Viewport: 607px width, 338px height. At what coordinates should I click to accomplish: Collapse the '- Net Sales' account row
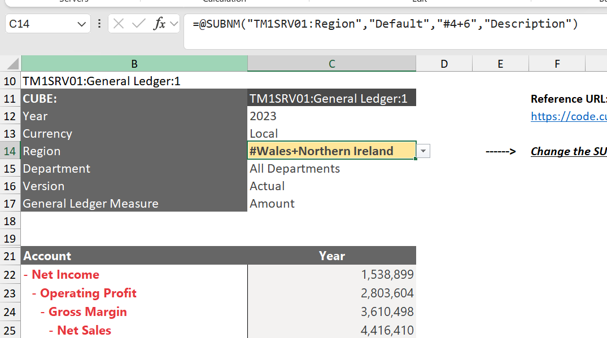[51, 330]
